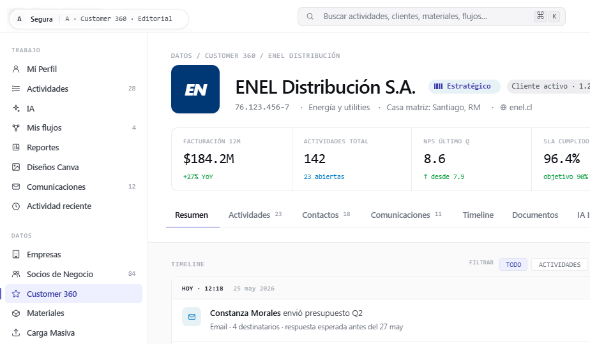Click 'Casa matriz: Santiago, RM' text
This screenshot has height=344, width=590.
pyautogui.click(x=434, y=108)
